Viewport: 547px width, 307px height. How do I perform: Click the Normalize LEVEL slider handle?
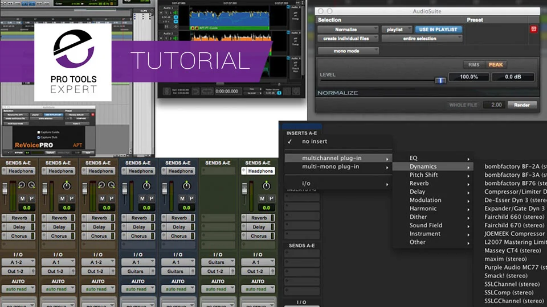(440, 80)
